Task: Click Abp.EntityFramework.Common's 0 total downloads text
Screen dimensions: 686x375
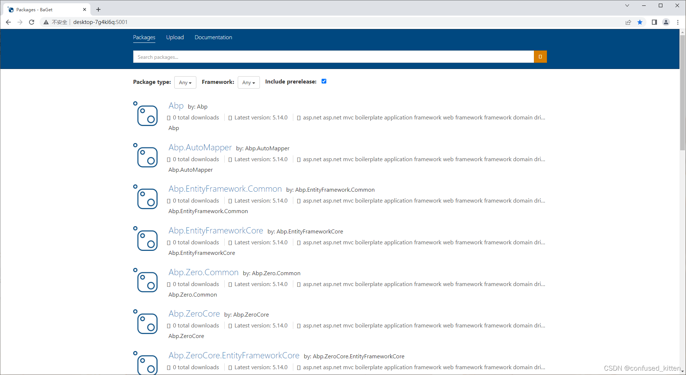Action: click(x=196, y=201)
